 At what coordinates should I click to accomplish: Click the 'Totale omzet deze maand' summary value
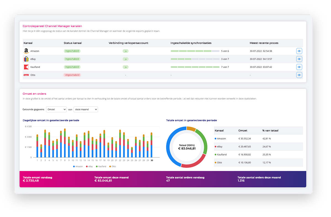tap(103, 181)
